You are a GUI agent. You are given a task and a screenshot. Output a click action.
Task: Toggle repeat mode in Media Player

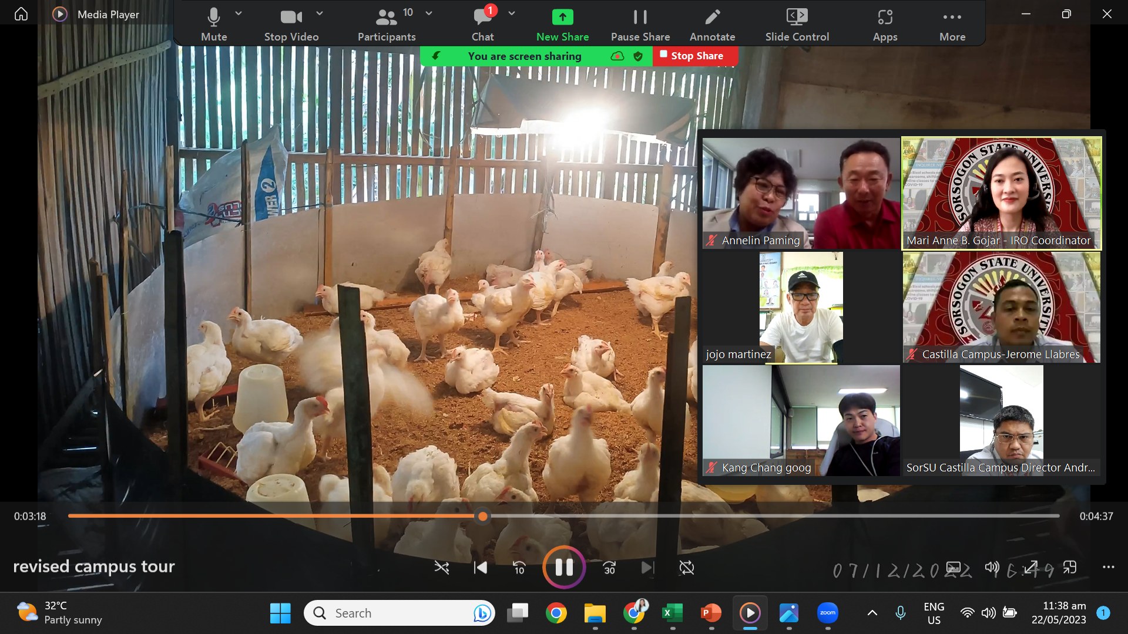[x=686, y=568]
